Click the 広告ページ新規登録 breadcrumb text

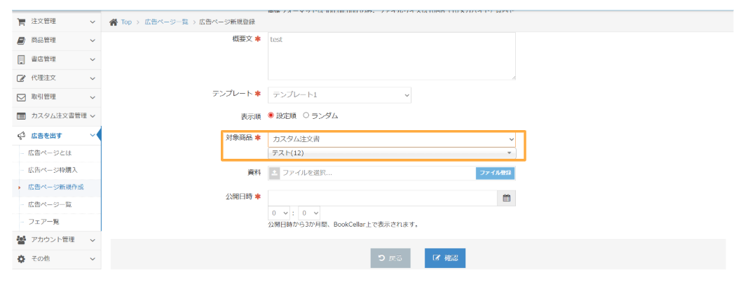(227, 22)
